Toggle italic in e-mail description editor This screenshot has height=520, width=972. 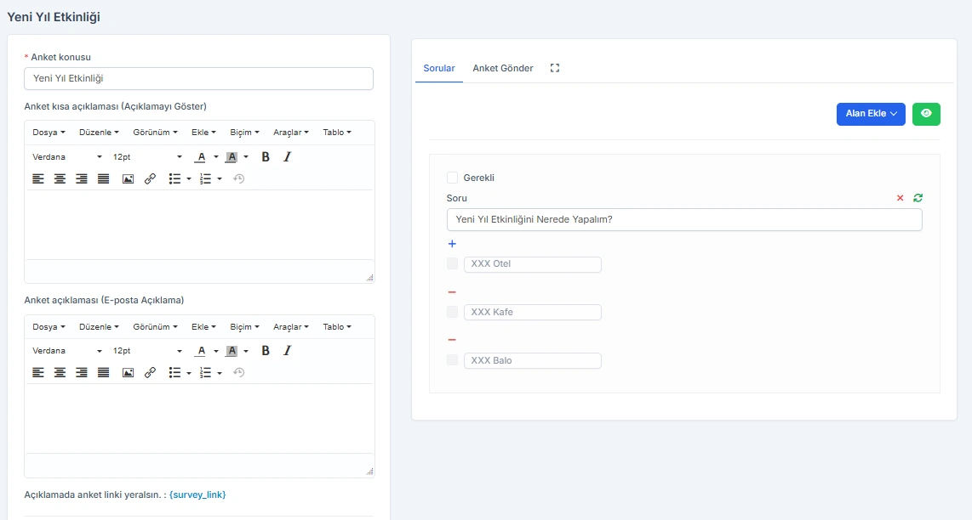287,351
